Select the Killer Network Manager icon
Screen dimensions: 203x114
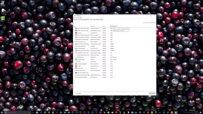[76, 77]
